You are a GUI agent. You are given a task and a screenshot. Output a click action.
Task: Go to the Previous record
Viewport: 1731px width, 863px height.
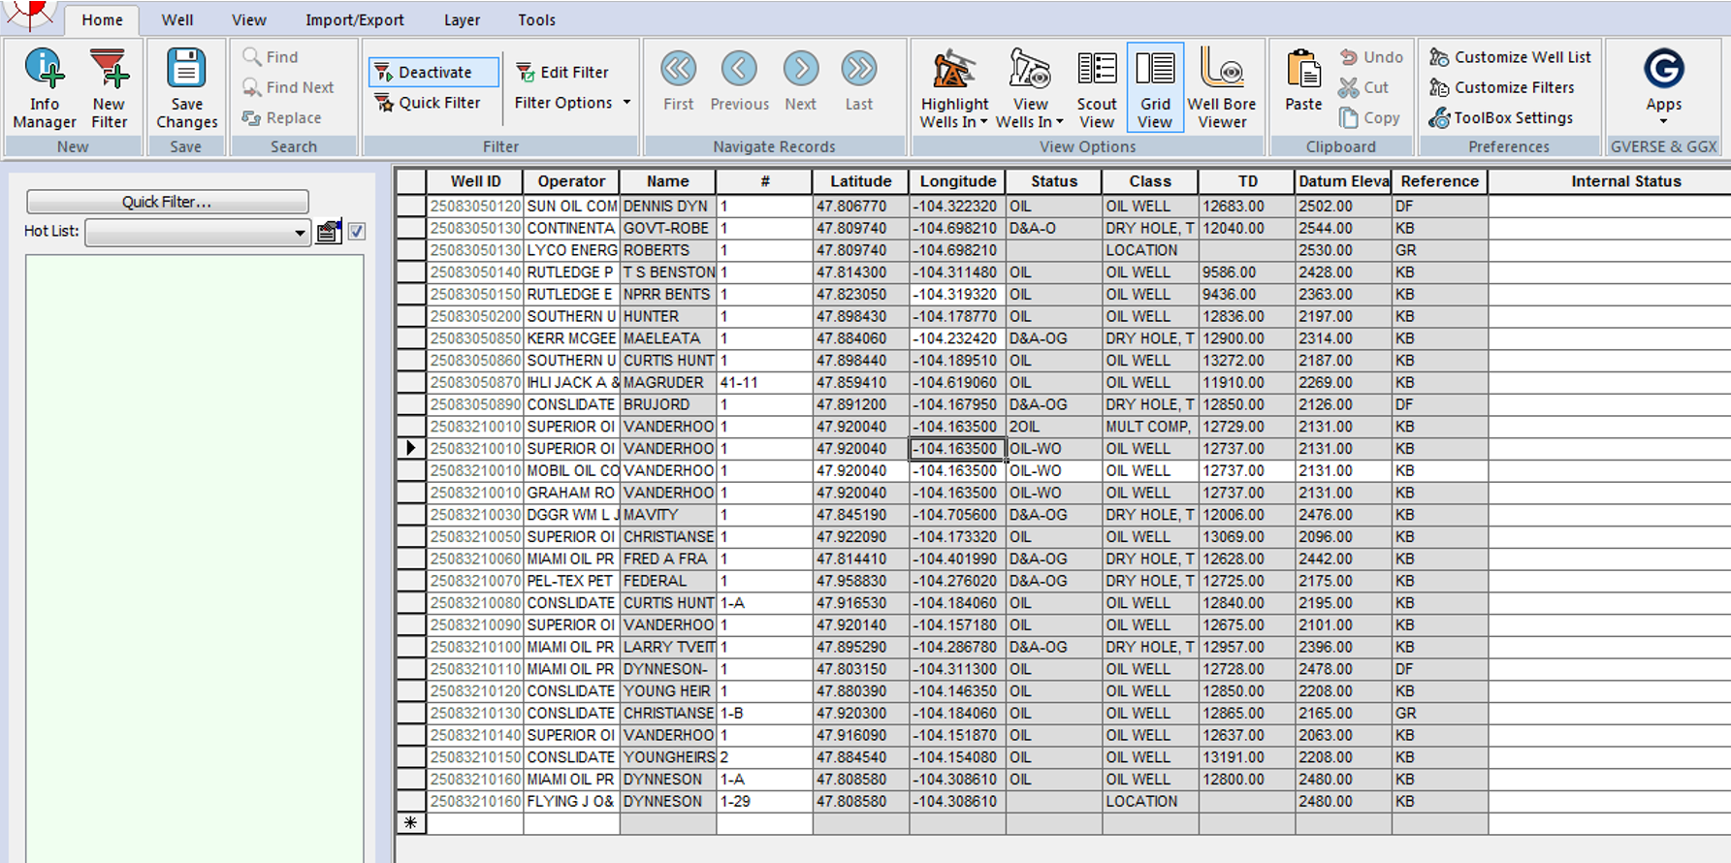(739, 81)
